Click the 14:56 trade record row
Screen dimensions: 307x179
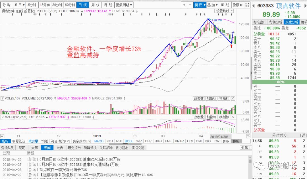[x=279, y=141]
